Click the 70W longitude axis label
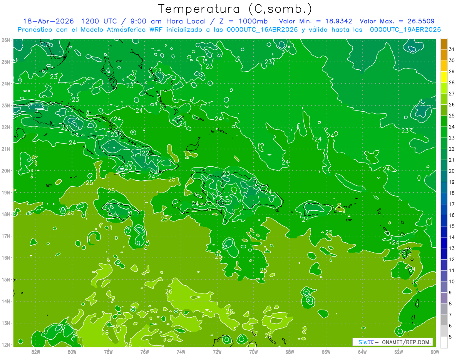462x357 pixels. pyautogui.click(x=253, y=351)
